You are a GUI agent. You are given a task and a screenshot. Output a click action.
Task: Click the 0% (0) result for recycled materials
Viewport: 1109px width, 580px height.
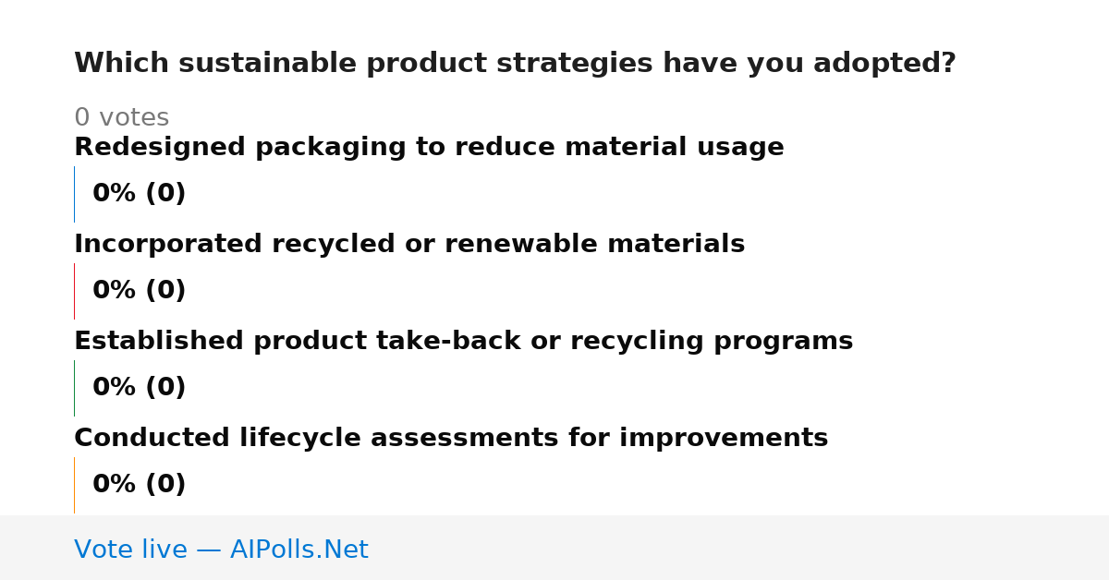(x=139, y=291)
